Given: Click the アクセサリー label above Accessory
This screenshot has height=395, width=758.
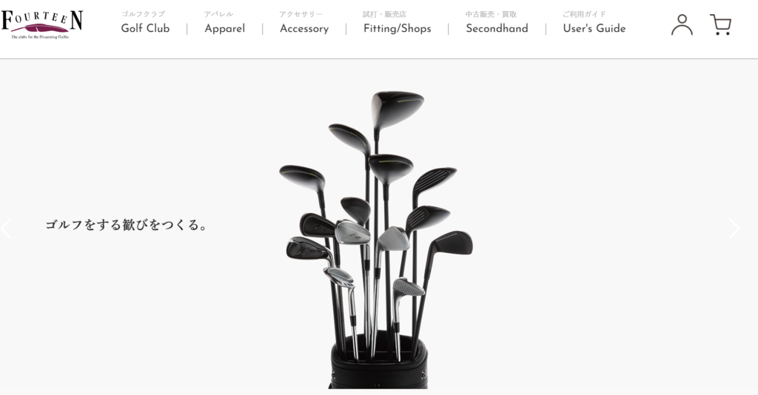Looking at the screenshot, I should (x=301, y=14).
